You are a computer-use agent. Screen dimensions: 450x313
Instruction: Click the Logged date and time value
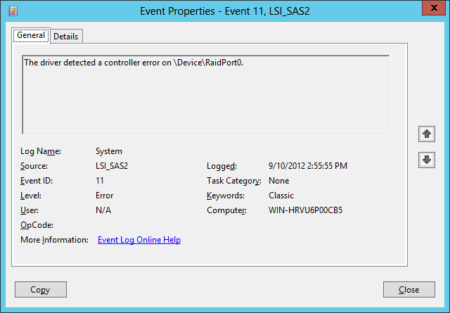tap(307, 166)
